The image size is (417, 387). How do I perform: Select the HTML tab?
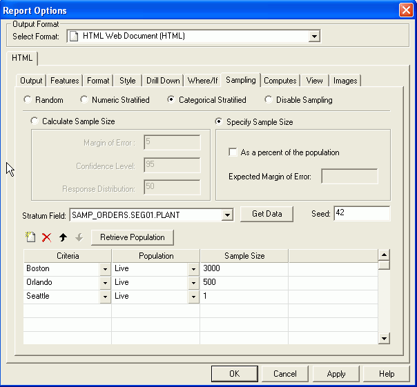click(x=22, y=58)
